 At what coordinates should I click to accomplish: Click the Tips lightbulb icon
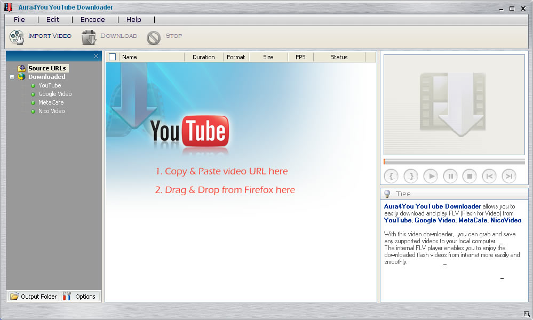click(x=387, y=194)
